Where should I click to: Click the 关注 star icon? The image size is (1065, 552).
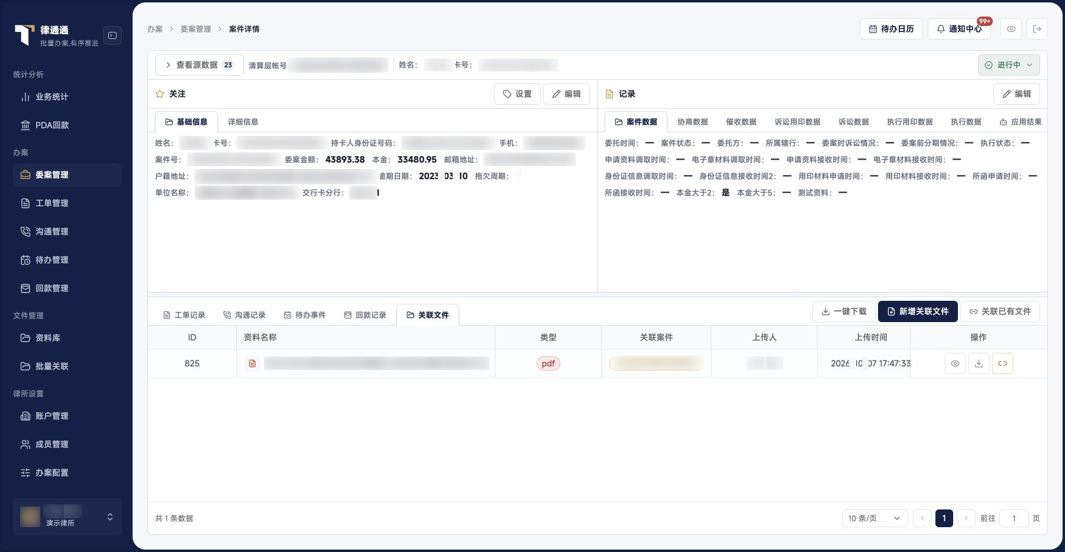point(160,94)
